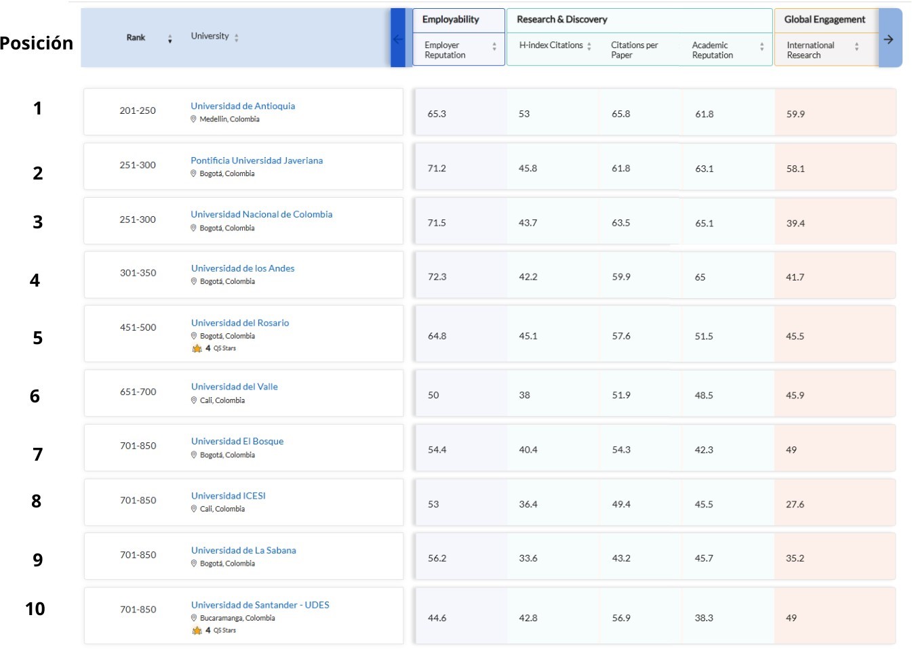Select the Global Engagement category tab

tap(825, 20)
